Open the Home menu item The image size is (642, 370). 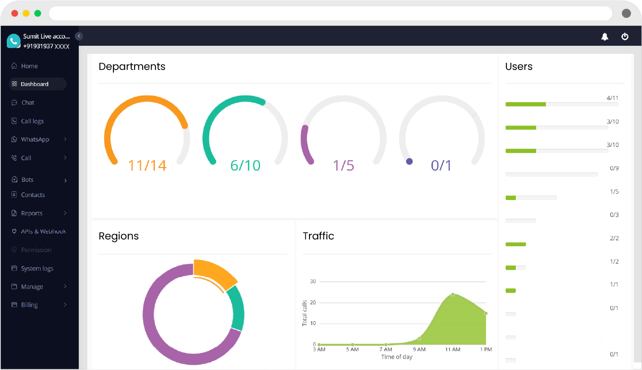29,66
